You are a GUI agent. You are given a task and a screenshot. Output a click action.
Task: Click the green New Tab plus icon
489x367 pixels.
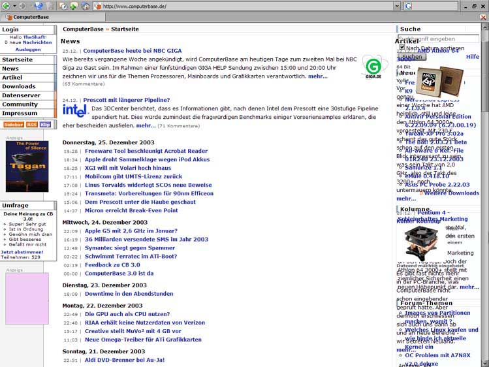pyautogui.click(x=74, y=6)
